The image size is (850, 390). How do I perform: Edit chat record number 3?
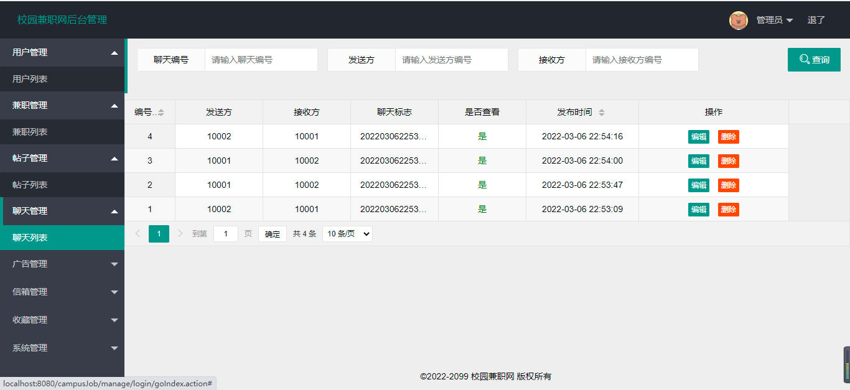coord(699,161)
